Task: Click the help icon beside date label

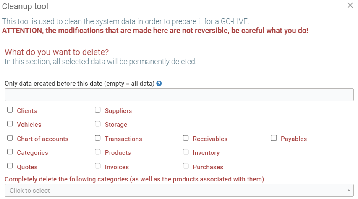Action: [x=159, y=83]
